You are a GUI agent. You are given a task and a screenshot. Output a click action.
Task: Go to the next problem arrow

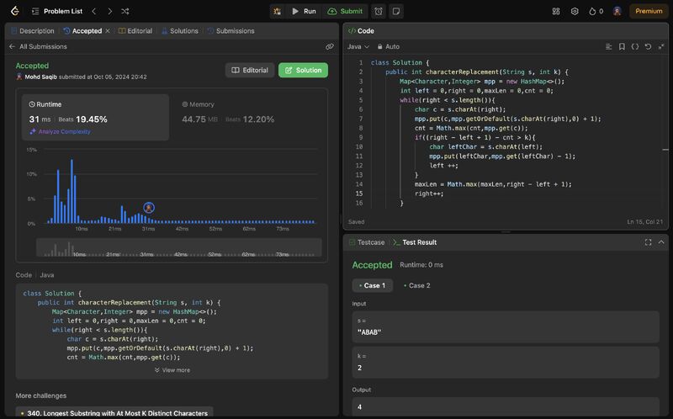click(109, 11)
